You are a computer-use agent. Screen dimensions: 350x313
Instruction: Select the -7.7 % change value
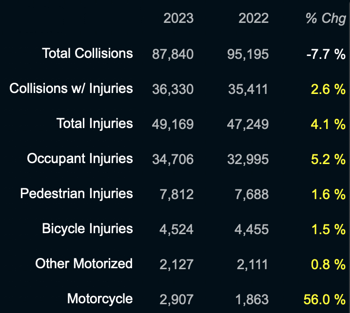pos(326,54)
